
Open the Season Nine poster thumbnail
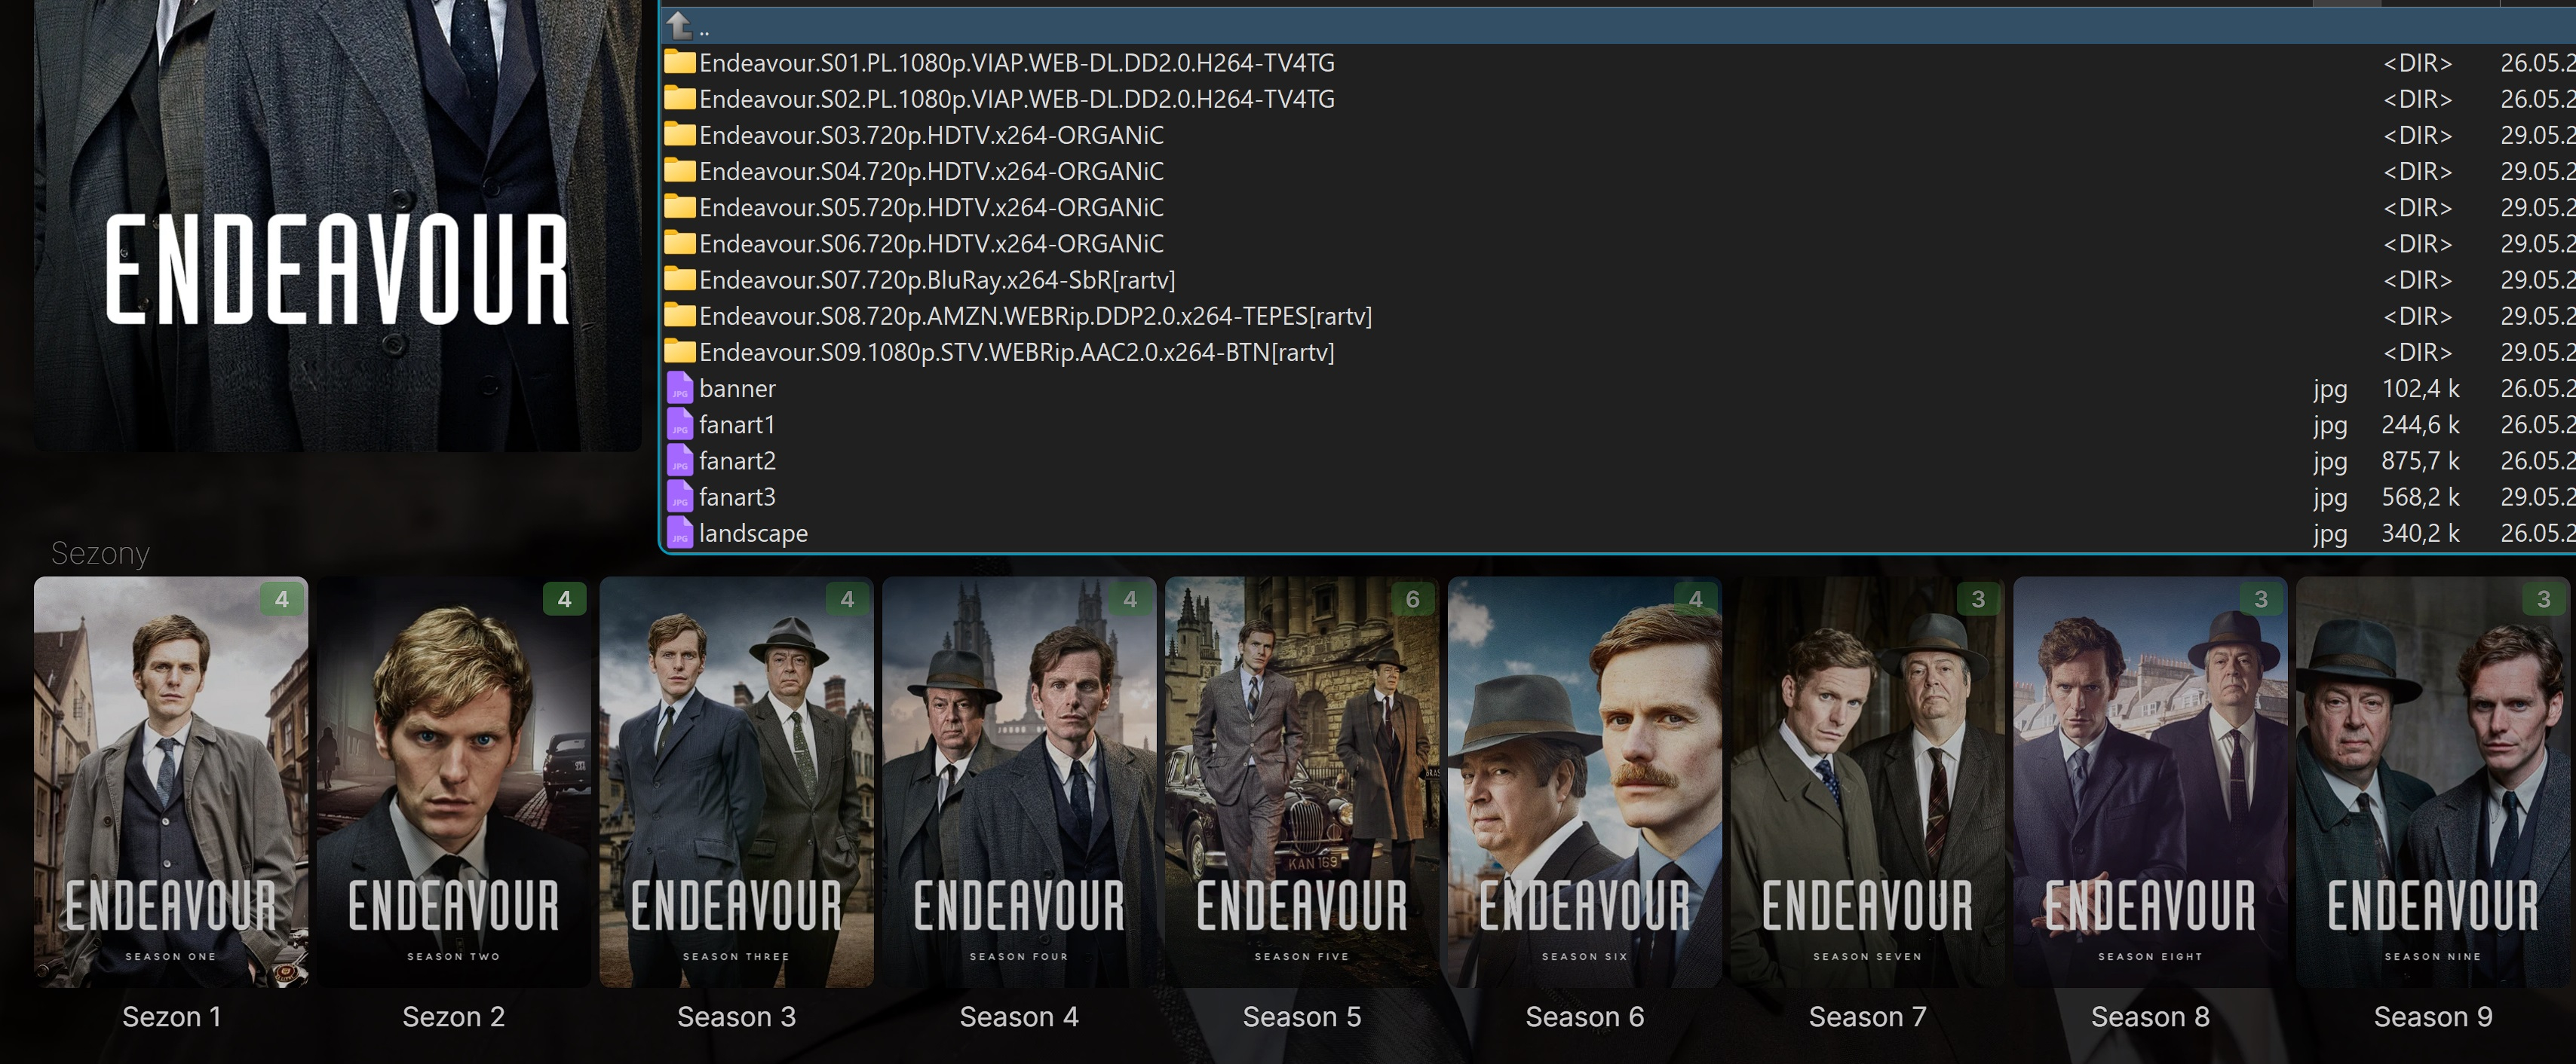(2432, 781)
